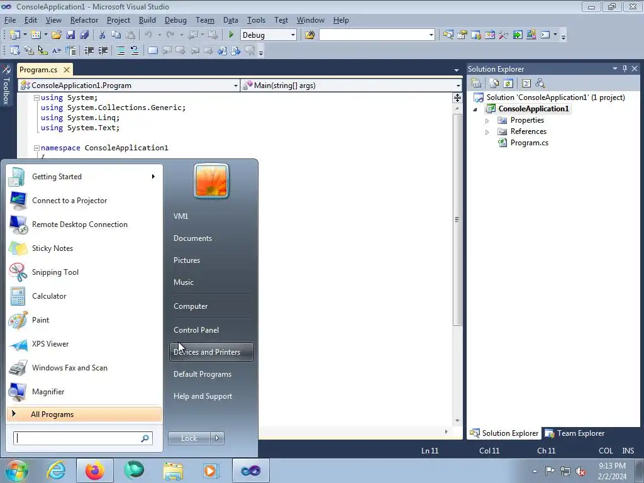Click the New Project toolbar icon

tap(15, 35)
